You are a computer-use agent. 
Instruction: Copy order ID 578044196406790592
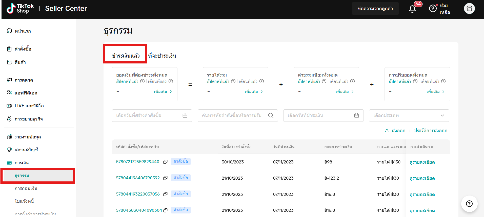tap(165, 178)
